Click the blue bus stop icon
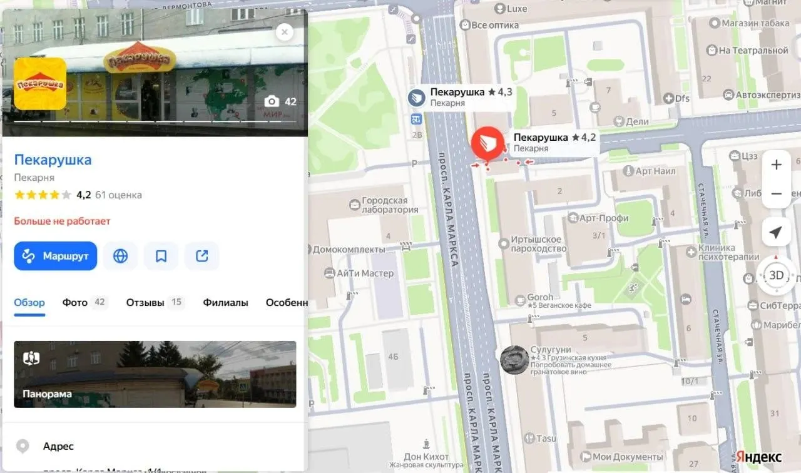801x473 pixels. [x=416, y=119]
